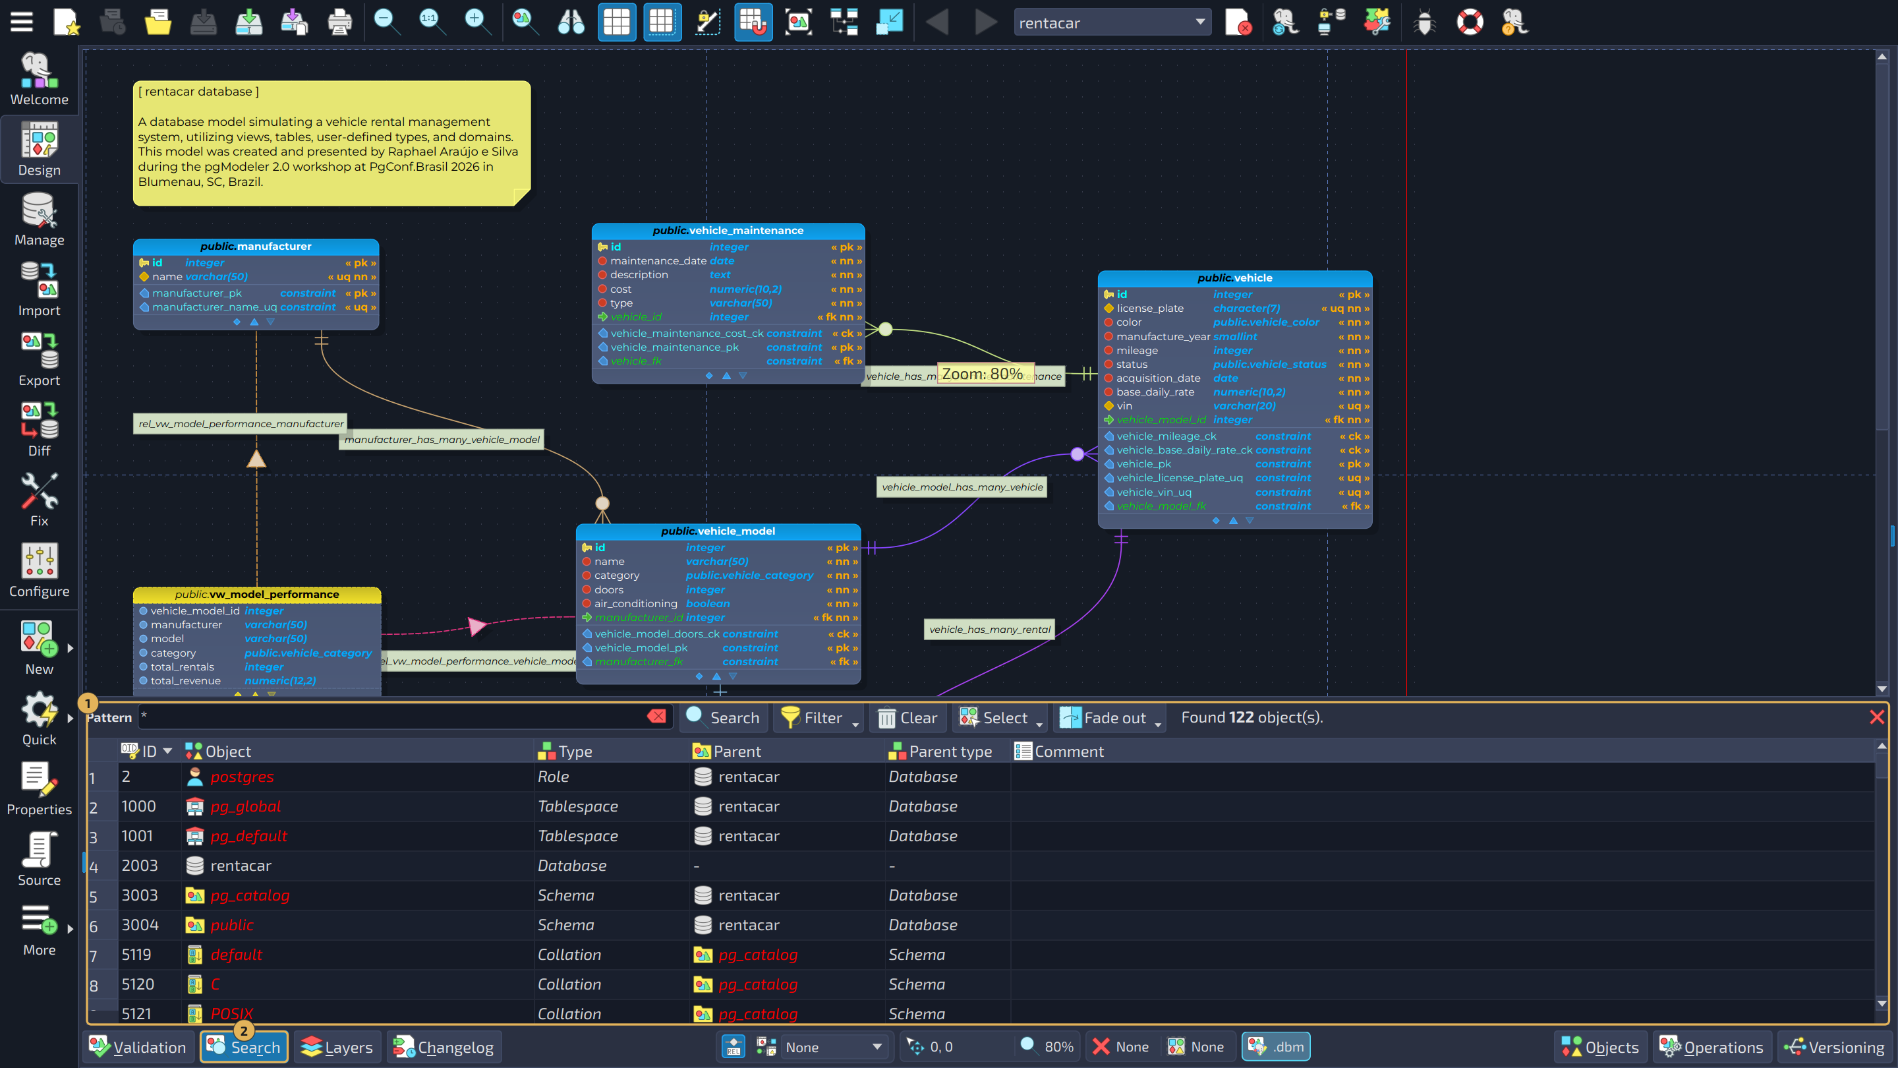Click the 80% zoom indicator in status bar
Viewport: 1898px width, 1068px height.
(x=1047, y=1047)
